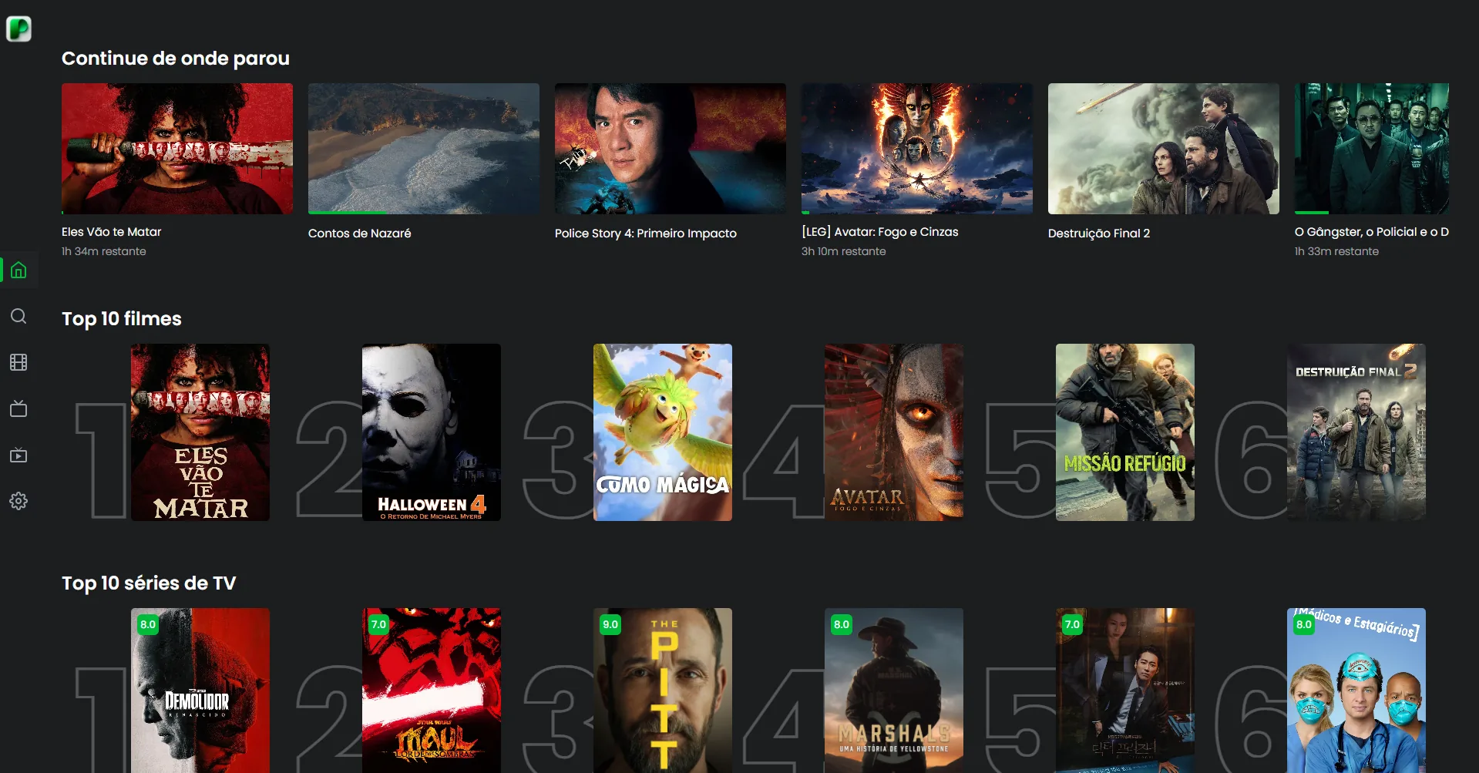Viewport: 1479px width, 773px height.
Task: Open the "Destruição Final 2" title link under Continue
Action: (x=1099, y=234)
